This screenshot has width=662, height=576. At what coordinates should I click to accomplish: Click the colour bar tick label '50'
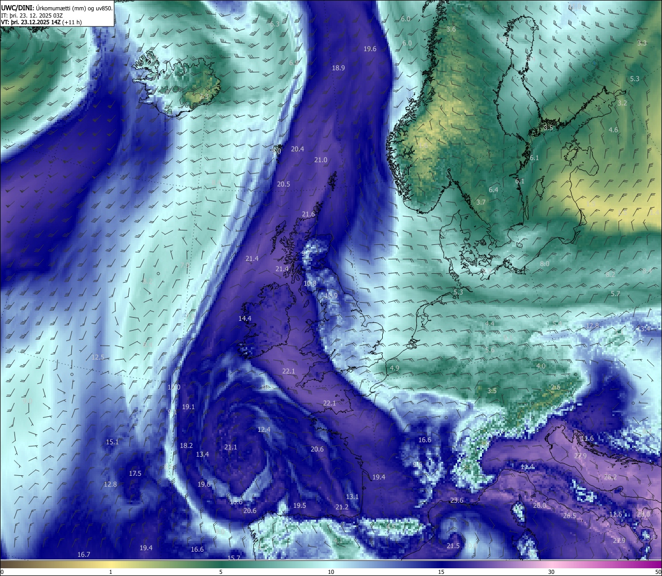[x=658, y=572]
